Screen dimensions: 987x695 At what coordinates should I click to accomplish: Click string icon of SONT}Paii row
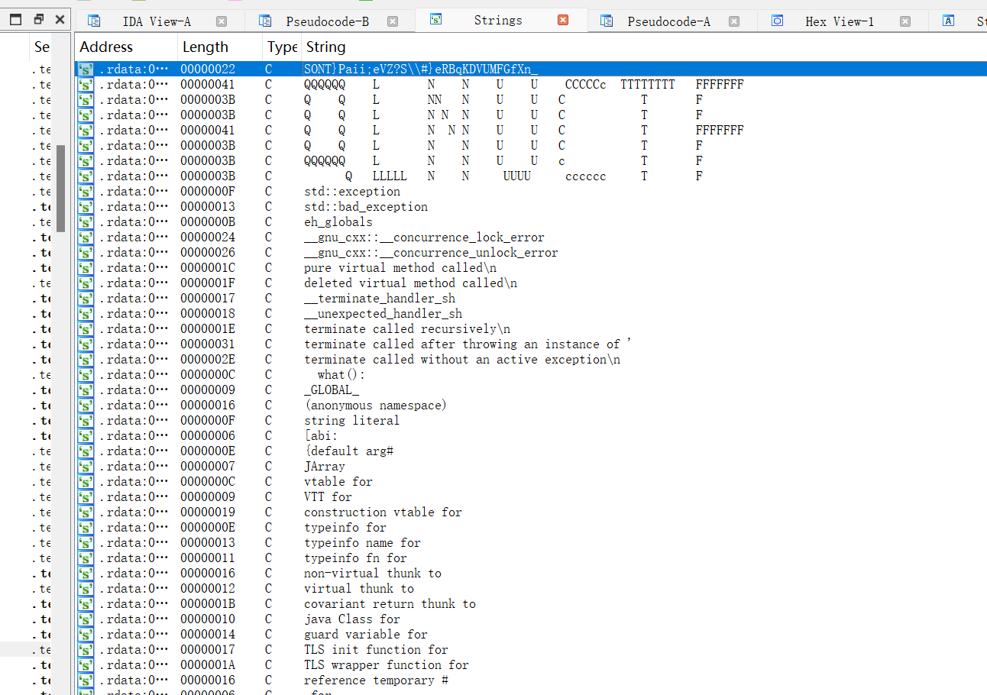(86, 69)
